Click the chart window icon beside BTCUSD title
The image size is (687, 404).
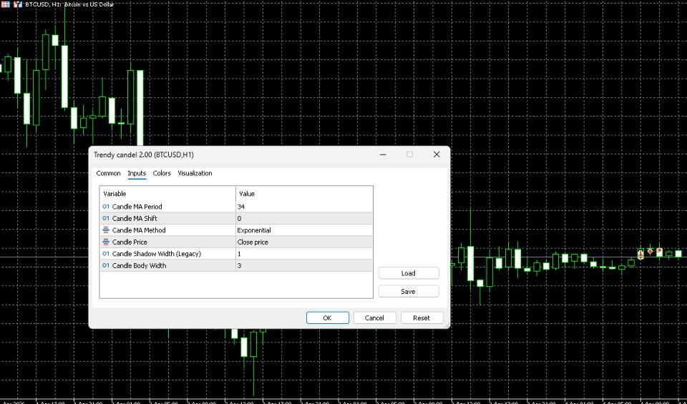18,4
